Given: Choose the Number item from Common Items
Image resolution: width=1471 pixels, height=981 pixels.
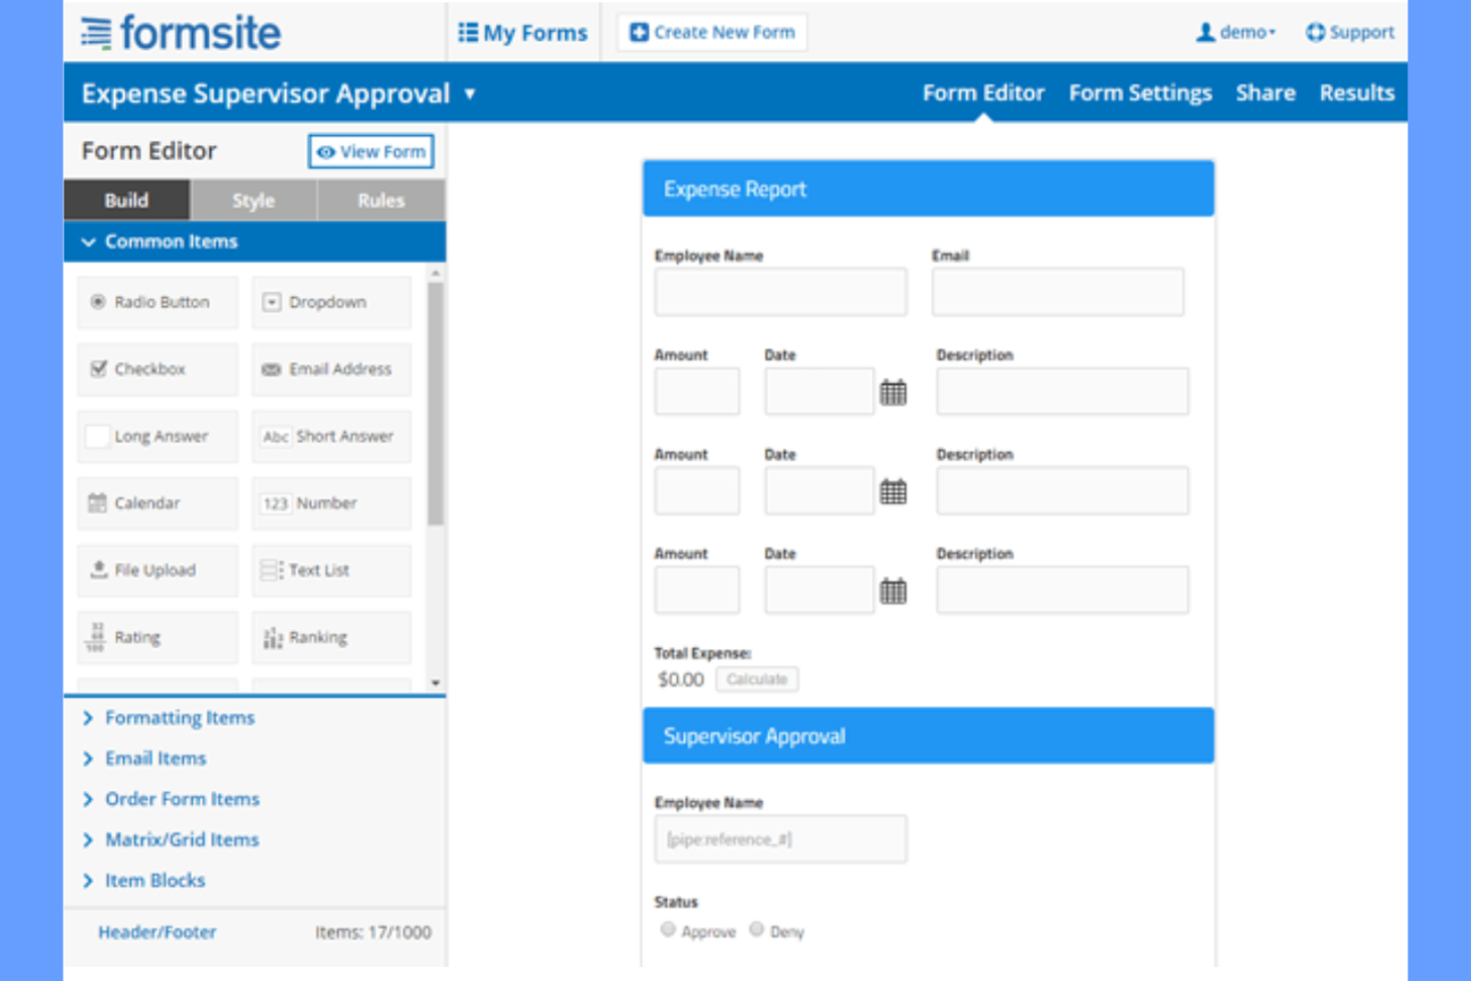Looking at the screenshot, I should 330,503.
